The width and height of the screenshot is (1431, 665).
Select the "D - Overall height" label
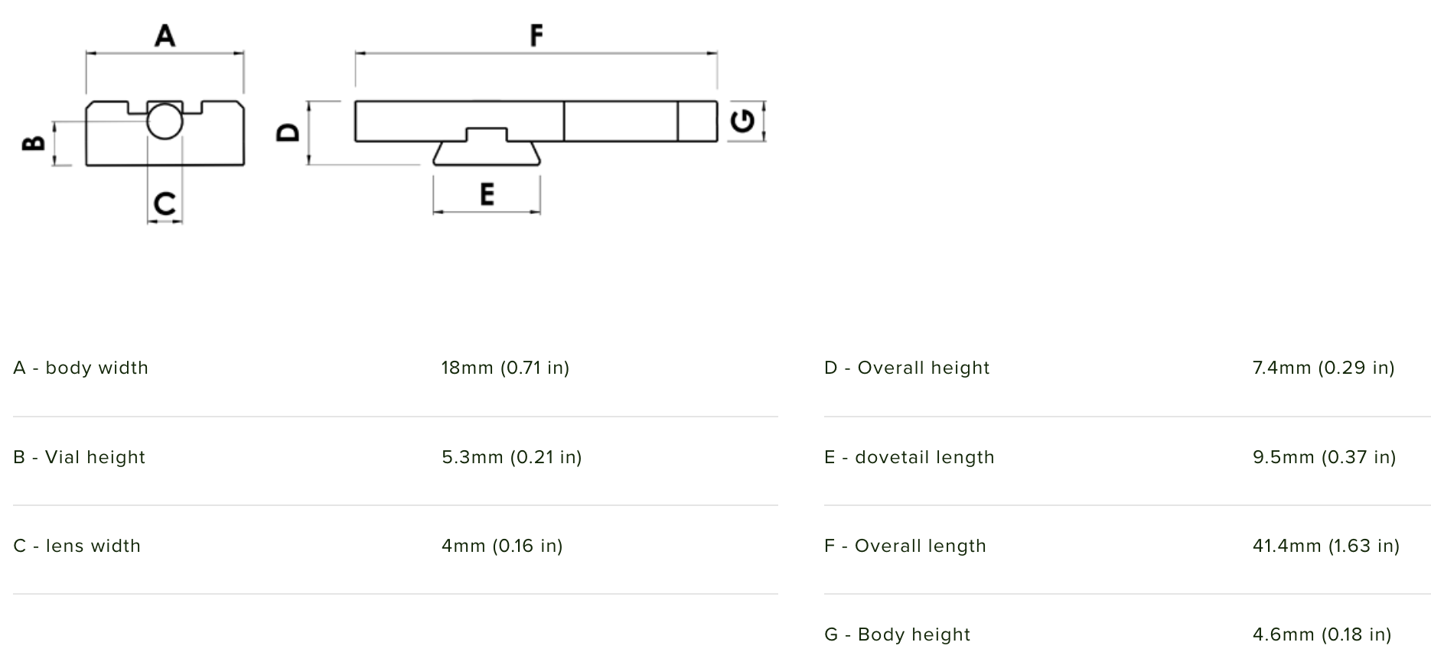click(907, 368)
